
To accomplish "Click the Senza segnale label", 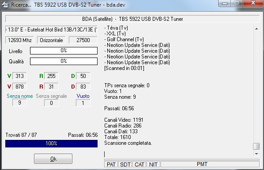I will click(x=51, y=96).
